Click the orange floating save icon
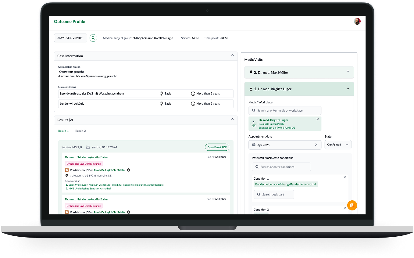Image resolution: width=414 pixels, height=258 pixels. pyautogui.click(x=352, y=205)
